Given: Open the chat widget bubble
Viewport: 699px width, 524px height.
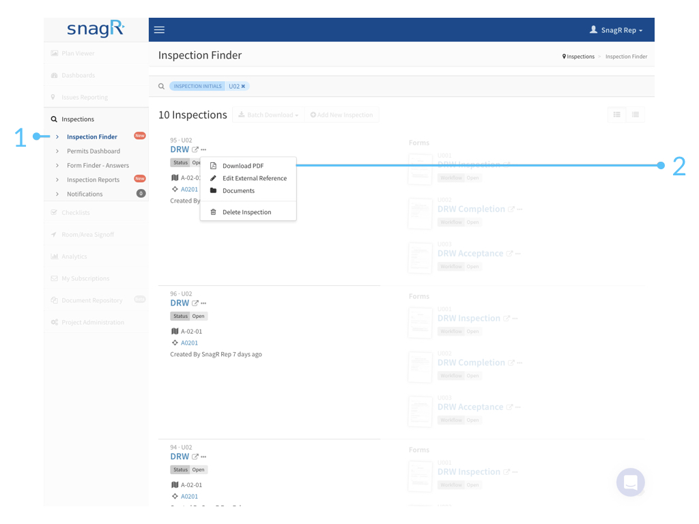Looking at the screenshot, I should click(630, 482).
